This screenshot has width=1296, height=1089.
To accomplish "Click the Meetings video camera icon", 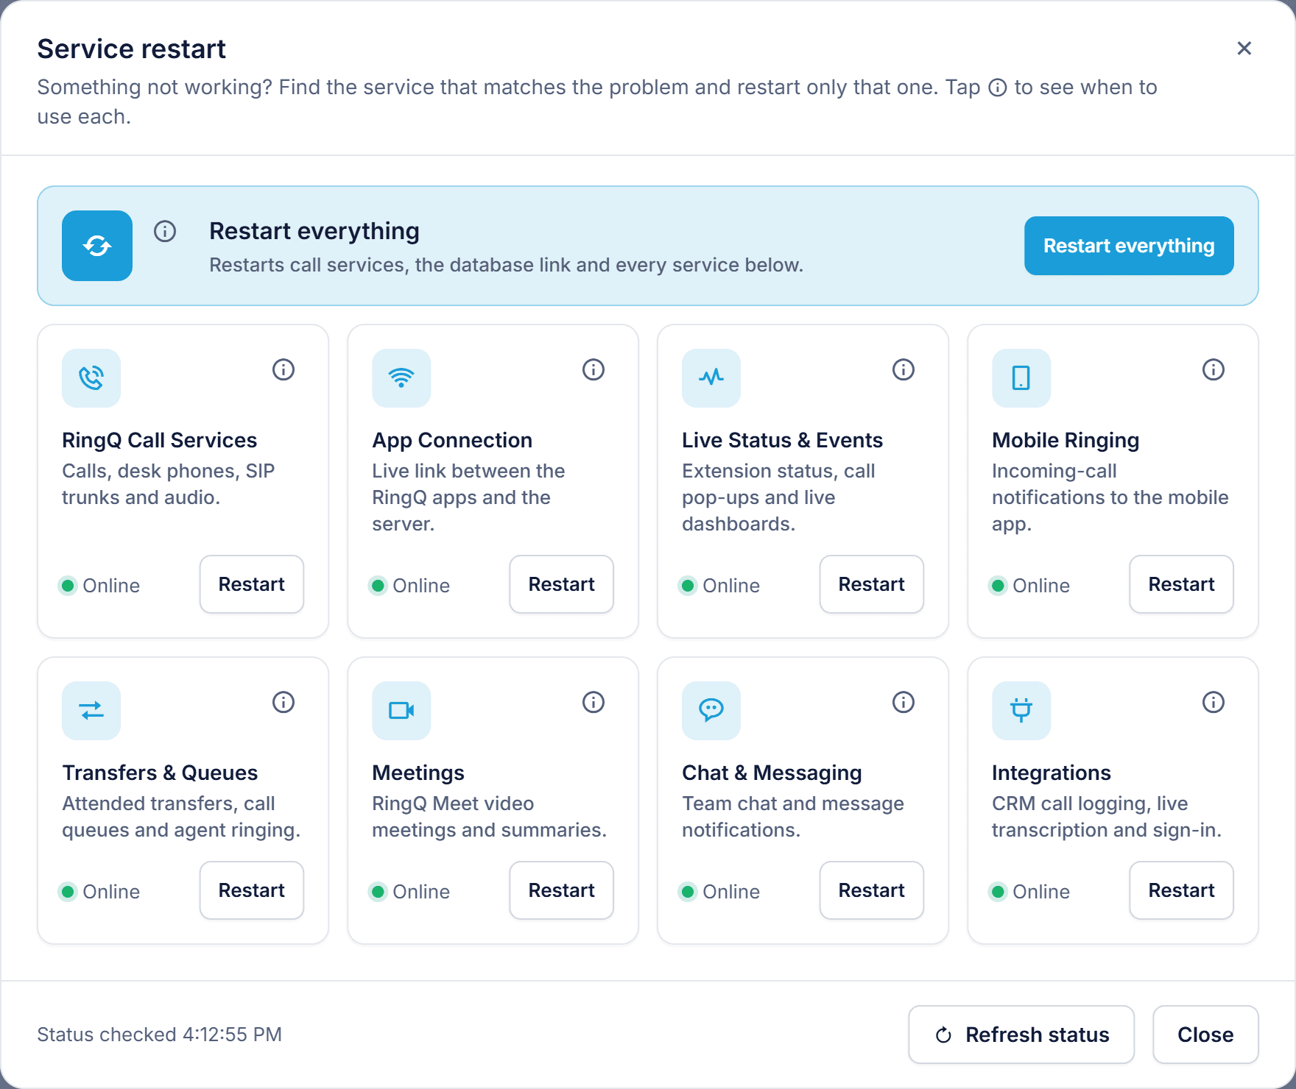I will click(x=401, y=711).
